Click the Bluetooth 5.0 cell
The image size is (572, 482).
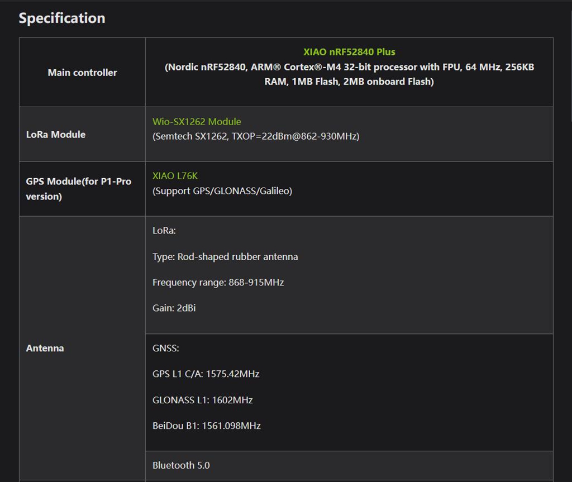pyautogui.click(x=181, y=465)
